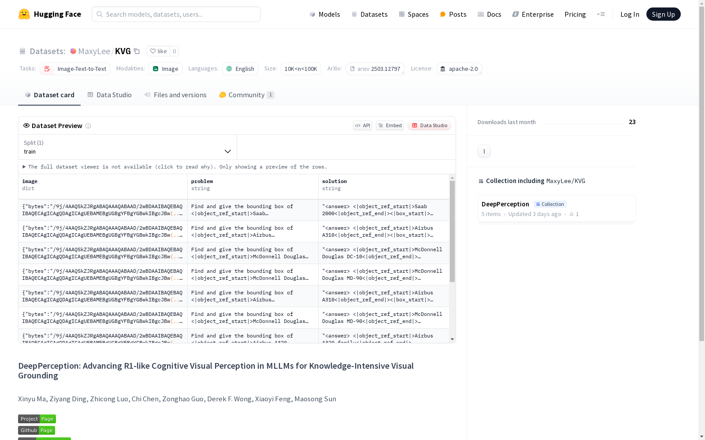Click the Embed button
705x440 pixels.
(390, 125)
